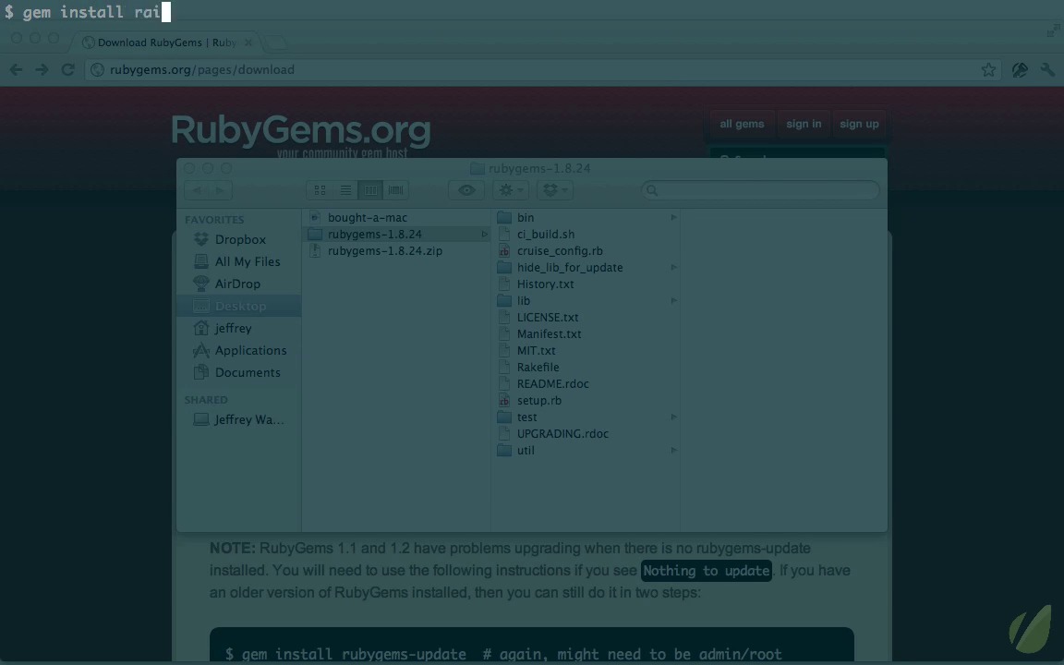
Task: Click the Quick Look eye button in Finder
Action: tap(466, 190)
